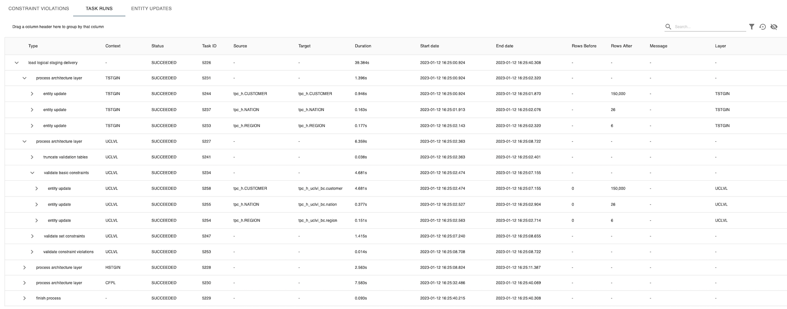
Task: Expand CFPL process architecture layer
Action: tap(24, 283)
